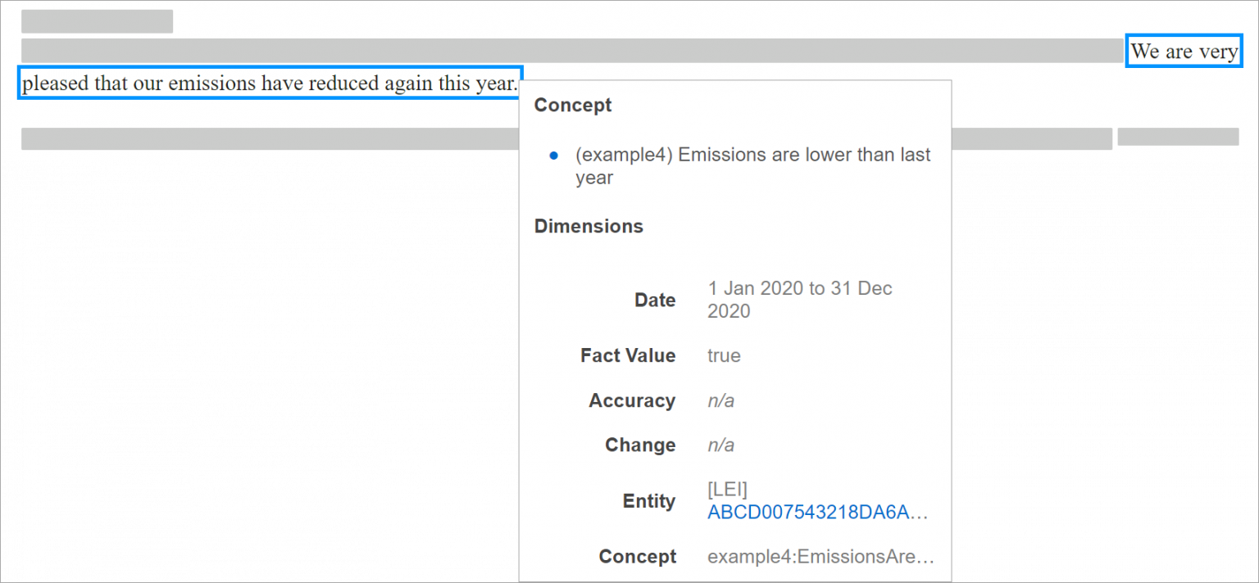This screenshot has width=1259, height=583.
Task: Click the Dimensions heading
Action: click(x=589, y=226)
